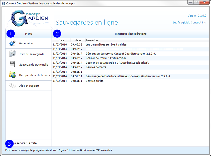Click the Récupération de fichiers globe-folder icon
211x156 pixels.
click(x=12, y=75)
